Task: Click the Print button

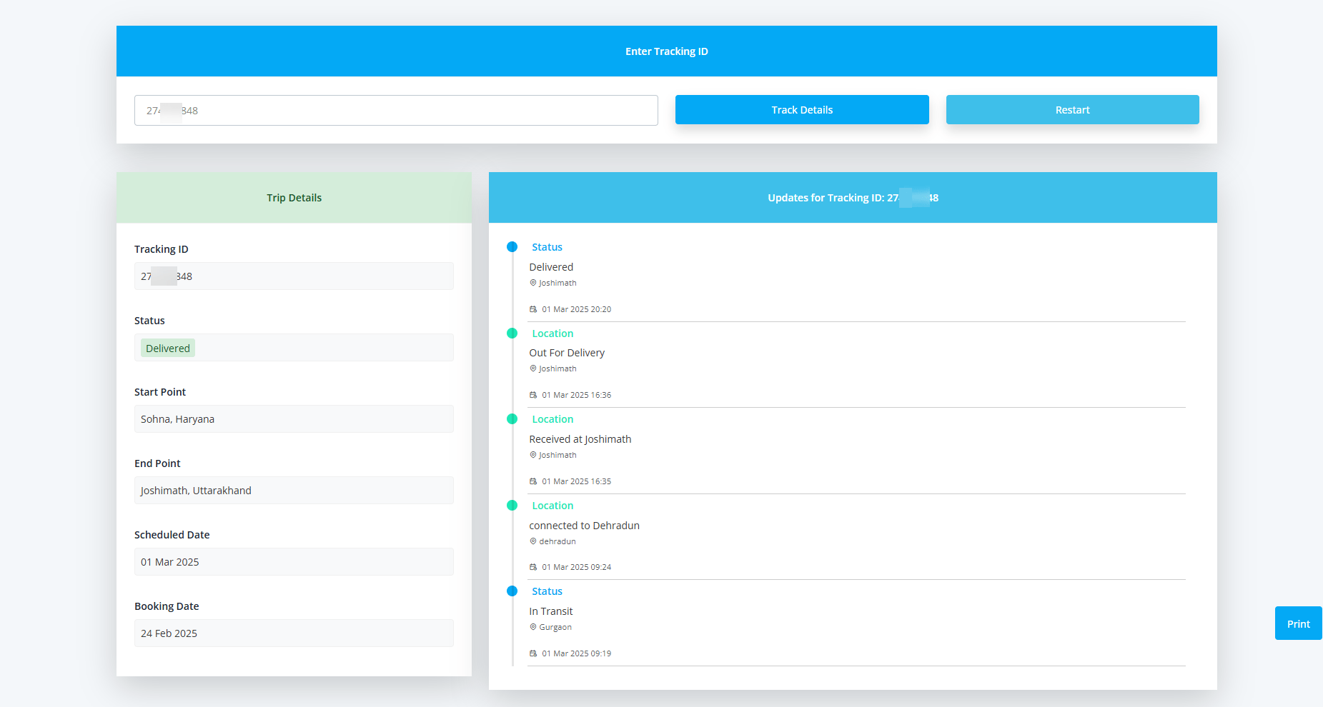Action: click(x=1297, y=623)
